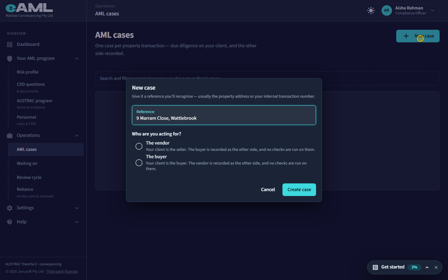The width and height of the screenshot is (448, 280).
Task: Select 'The buyer' radio option
Action: [x=139, y=163]
